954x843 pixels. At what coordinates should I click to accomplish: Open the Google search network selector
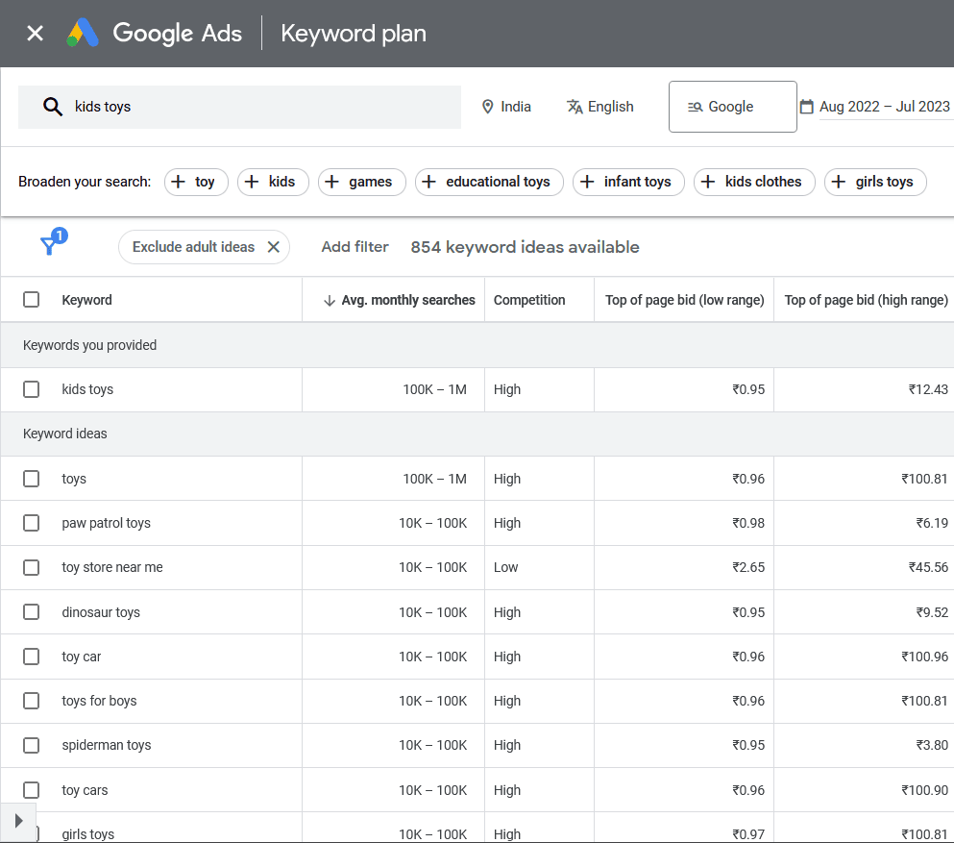coord(732,107)
